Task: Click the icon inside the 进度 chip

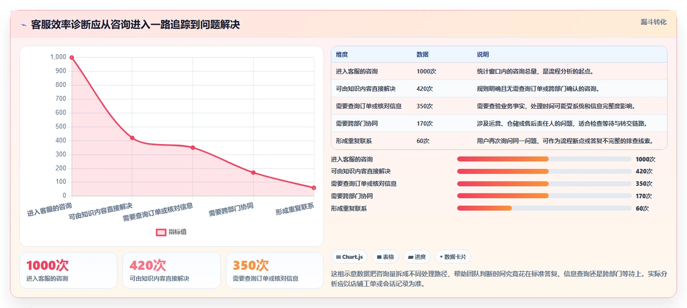Action: 410,257
